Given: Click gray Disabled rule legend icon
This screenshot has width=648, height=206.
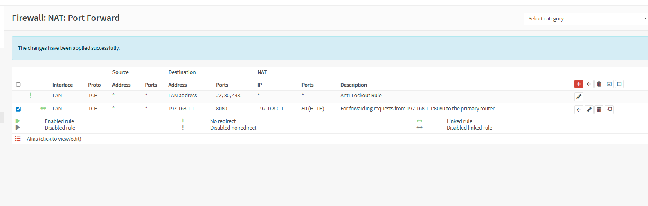Looking at the screenshot, I should point(18,128).
